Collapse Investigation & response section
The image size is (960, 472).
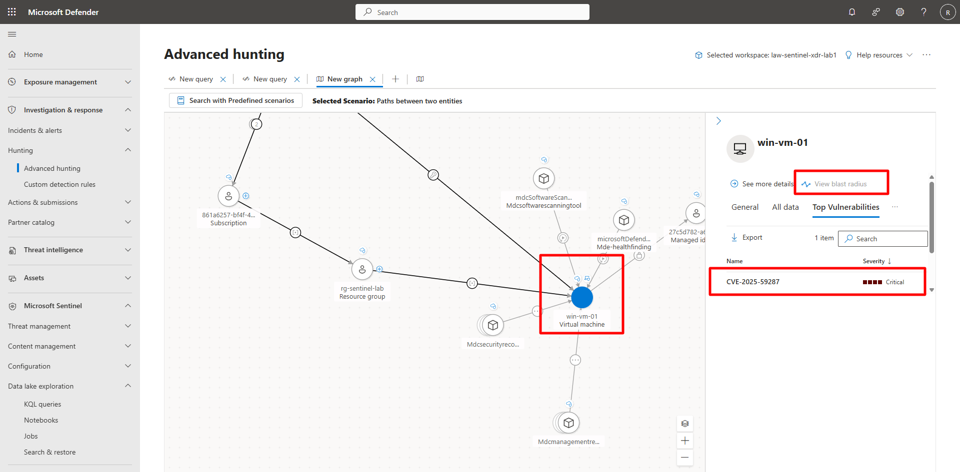click(128, 110)
